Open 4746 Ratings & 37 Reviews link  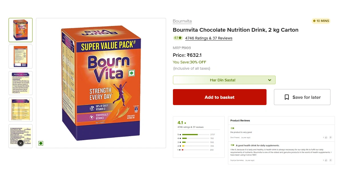coord(209,38)
